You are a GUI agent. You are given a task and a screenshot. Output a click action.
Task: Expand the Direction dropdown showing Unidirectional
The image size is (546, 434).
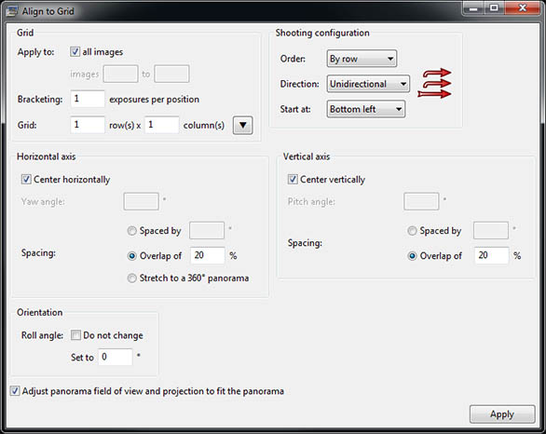click(368, 84)
